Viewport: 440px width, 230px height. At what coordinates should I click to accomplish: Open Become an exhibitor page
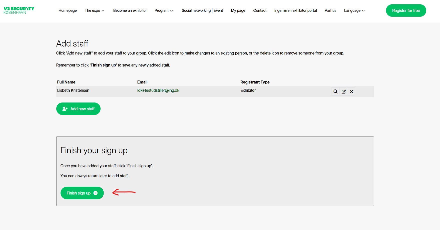pyautogui.click(x=130, y=10)
